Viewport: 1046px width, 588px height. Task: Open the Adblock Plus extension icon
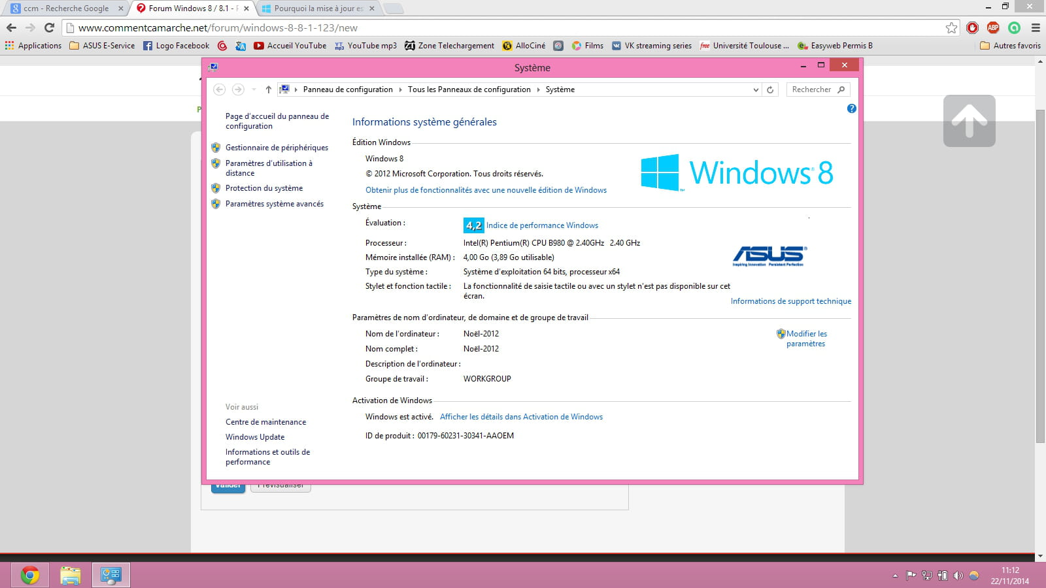[x=993, y=27]
